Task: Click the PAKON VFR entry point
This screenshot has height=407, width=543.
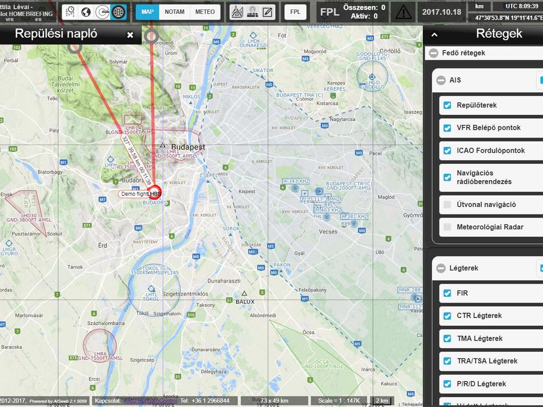Action: click(x=281, y=272)
